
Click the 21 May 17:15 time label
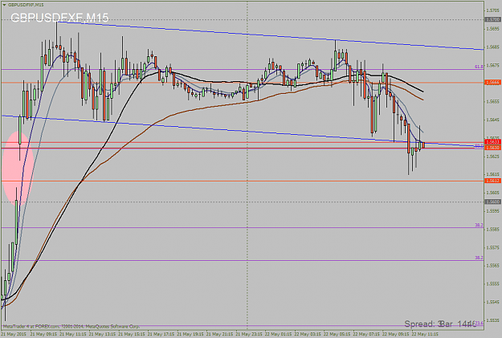coord(161,334)
